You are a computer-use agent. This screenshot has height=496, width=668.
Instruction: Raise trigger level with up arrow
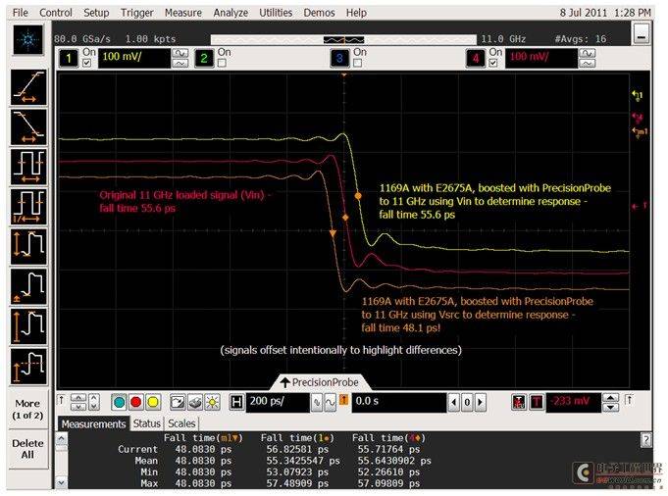point(610,398)
